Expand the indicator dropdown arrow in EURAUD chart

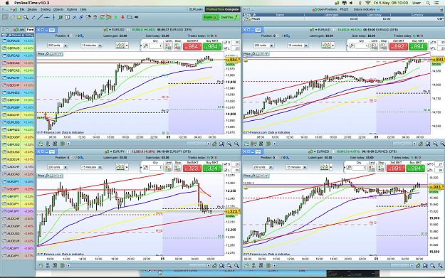click(333, 46)
